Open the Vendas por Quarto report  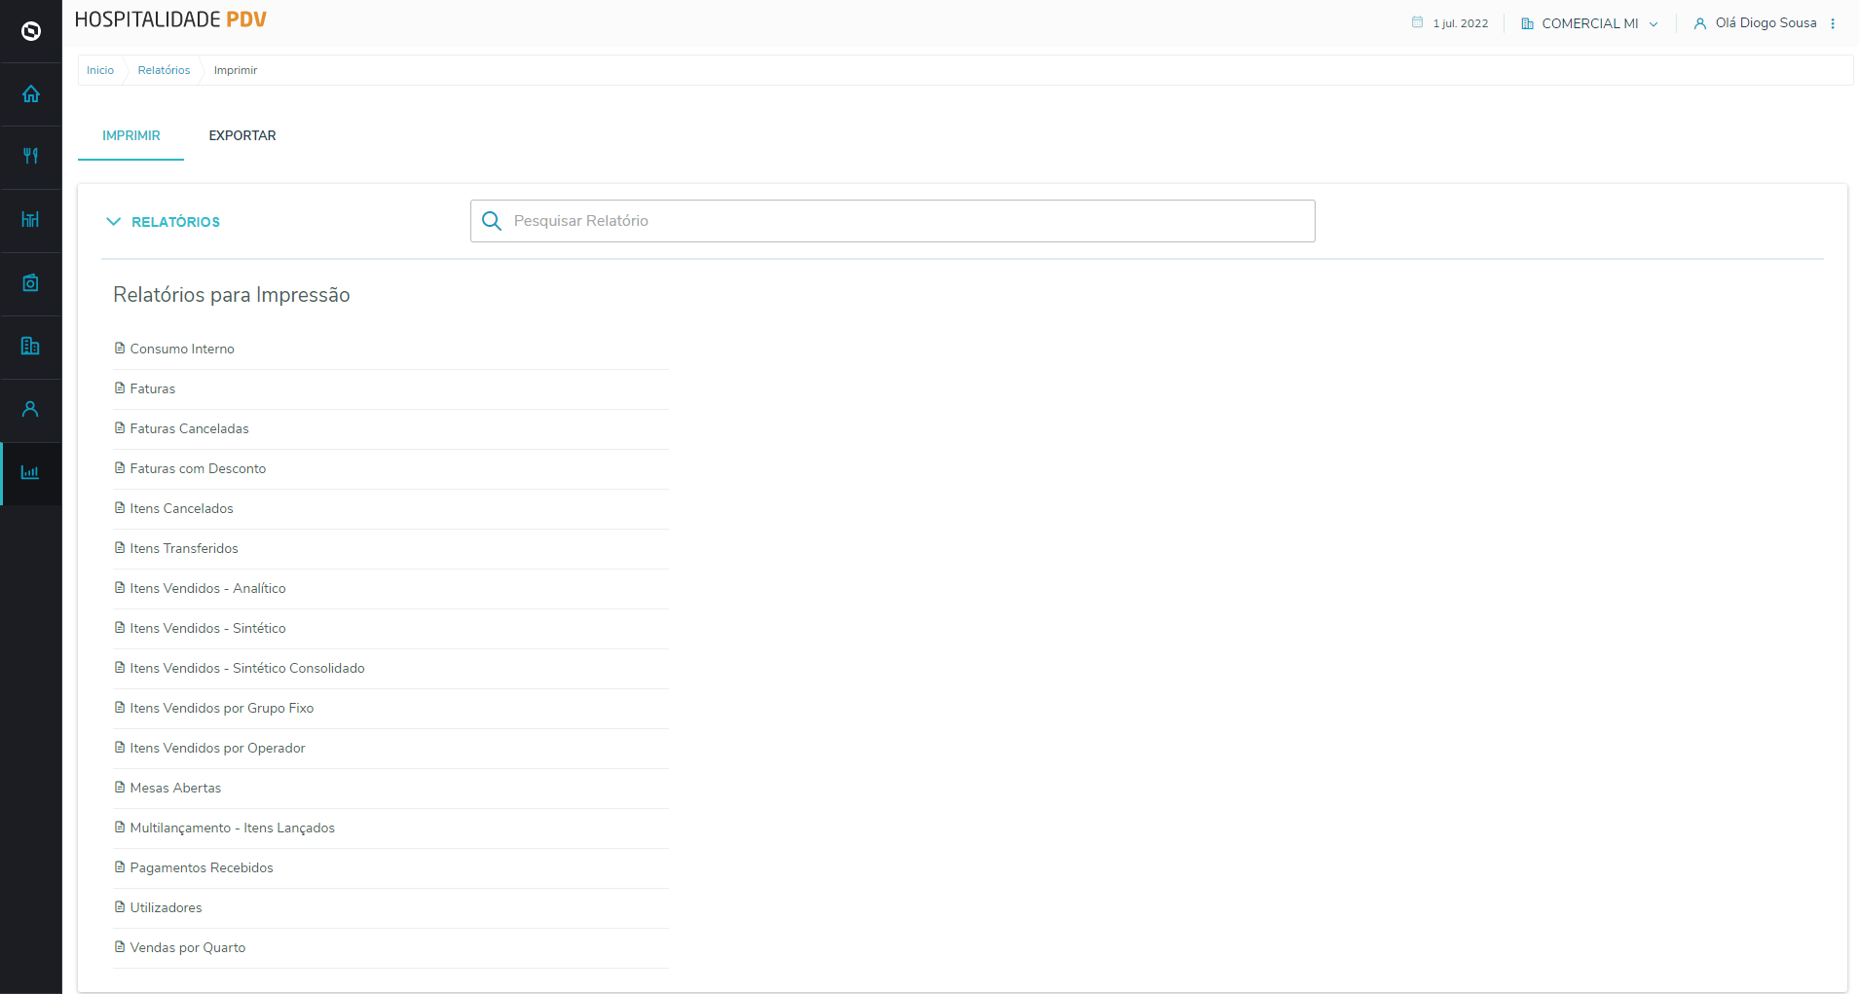[187, 947]
